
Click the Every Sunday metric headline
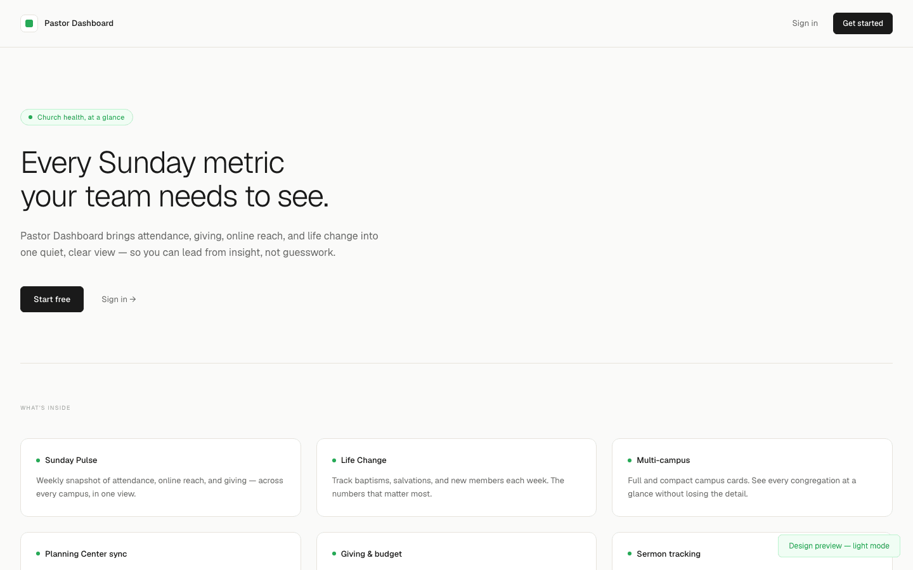coord(175,179)
